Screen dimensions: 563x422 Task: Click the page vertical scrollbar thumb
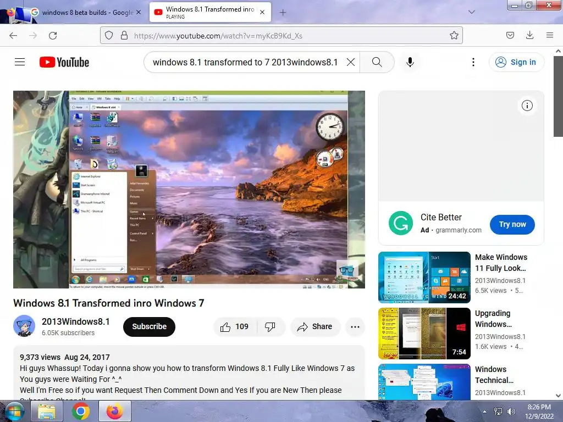[558, 96]
